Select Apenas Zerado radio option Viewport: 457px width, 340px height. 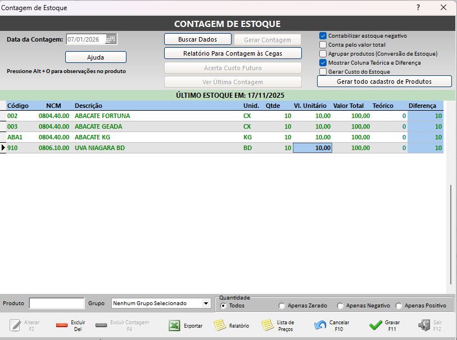pos(282,306)
